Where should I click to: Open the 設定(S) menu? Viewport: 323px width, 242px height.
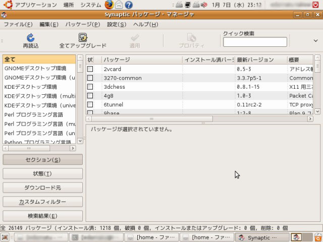(117, 25)
